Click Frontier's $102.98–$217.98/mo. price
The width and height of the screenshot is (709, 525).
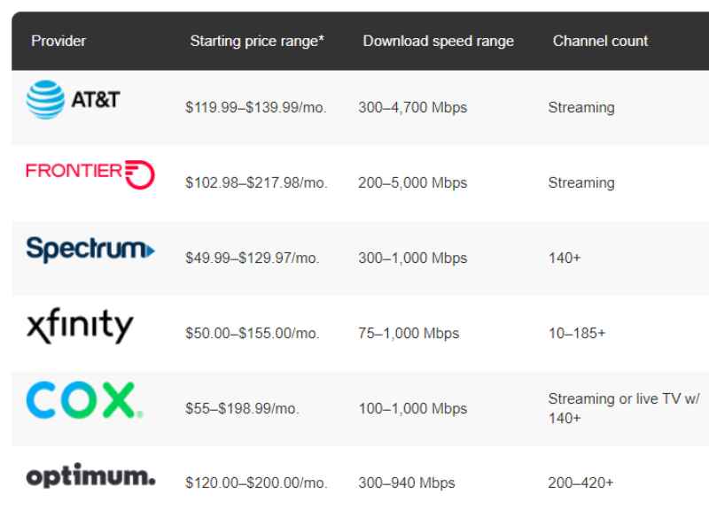tap(257, 183)
